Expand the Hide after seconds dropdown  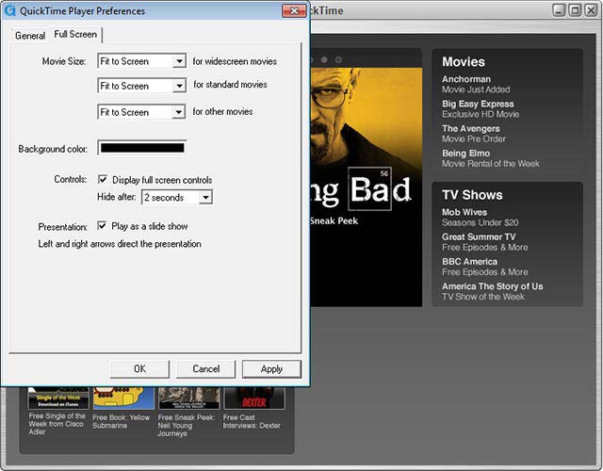coord(177,197)
